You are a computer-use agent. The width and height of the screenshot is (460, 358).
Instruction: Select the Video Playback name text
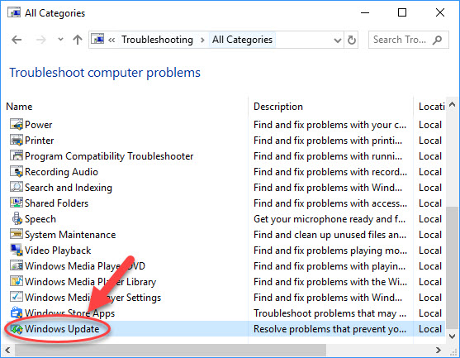(x=58, y=251)
